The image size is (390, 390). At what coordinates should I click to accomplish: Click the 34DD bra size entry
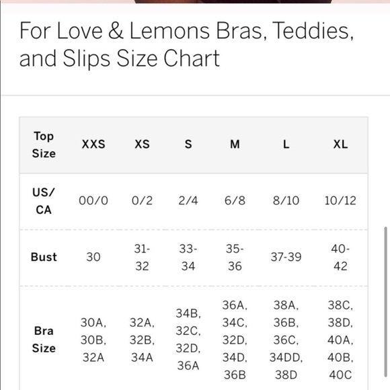point(286,358)
